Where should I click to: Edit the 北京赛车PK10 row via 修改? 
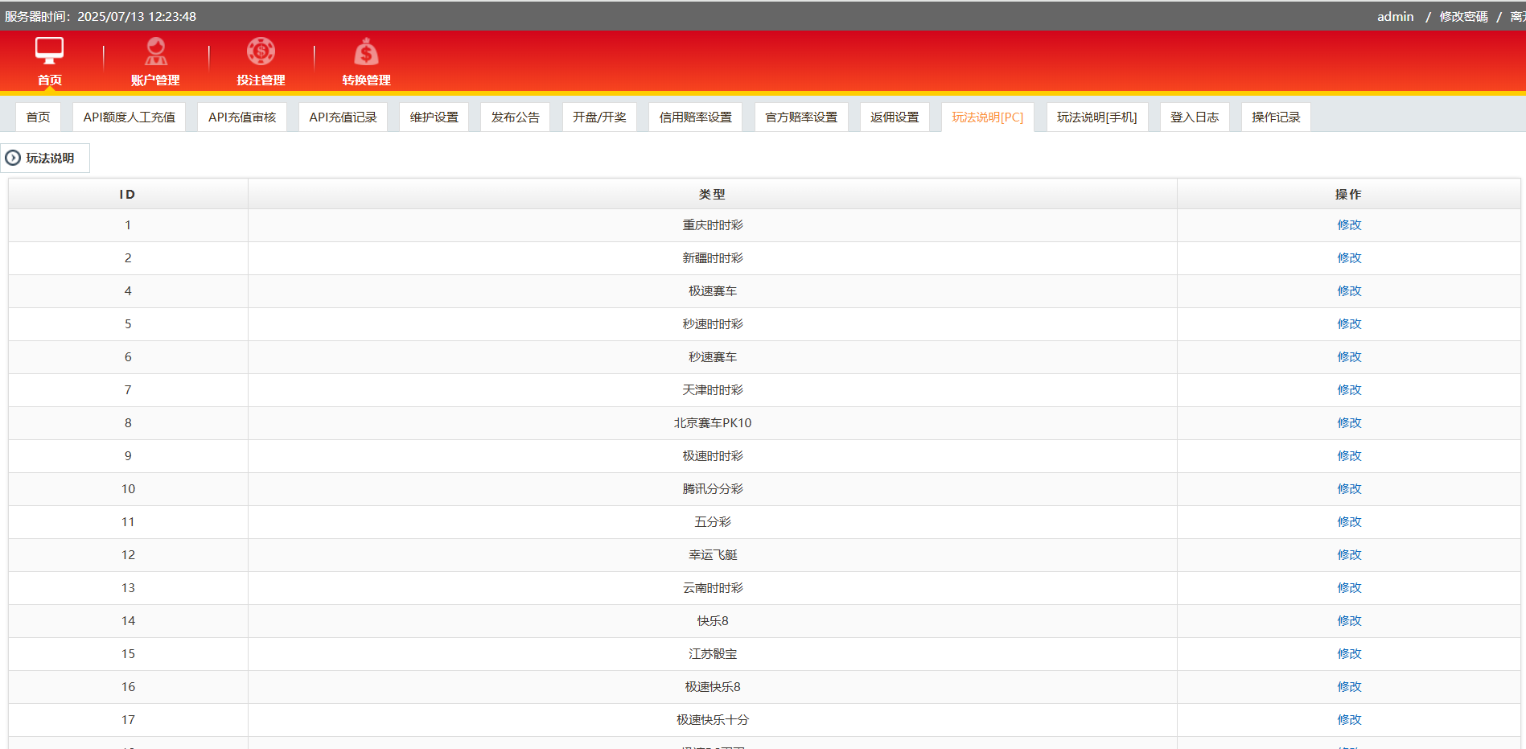[1349, 423]
